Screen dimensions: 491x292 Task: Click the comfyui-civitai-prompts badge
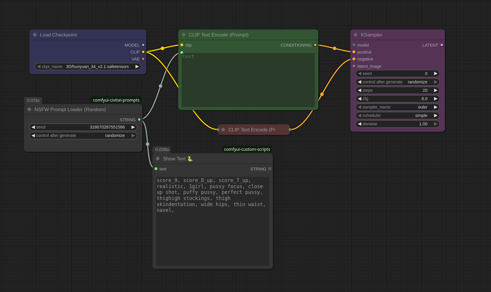coord(116,100)
